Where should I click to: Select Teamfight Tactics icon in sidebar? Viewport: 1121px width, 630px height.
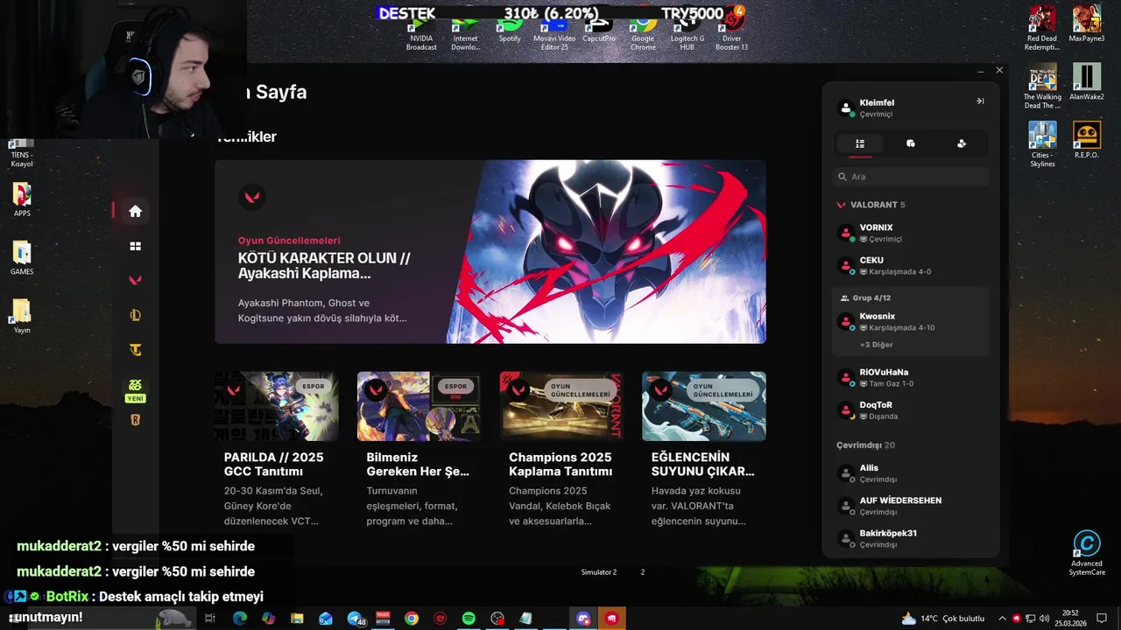(135, 350)
